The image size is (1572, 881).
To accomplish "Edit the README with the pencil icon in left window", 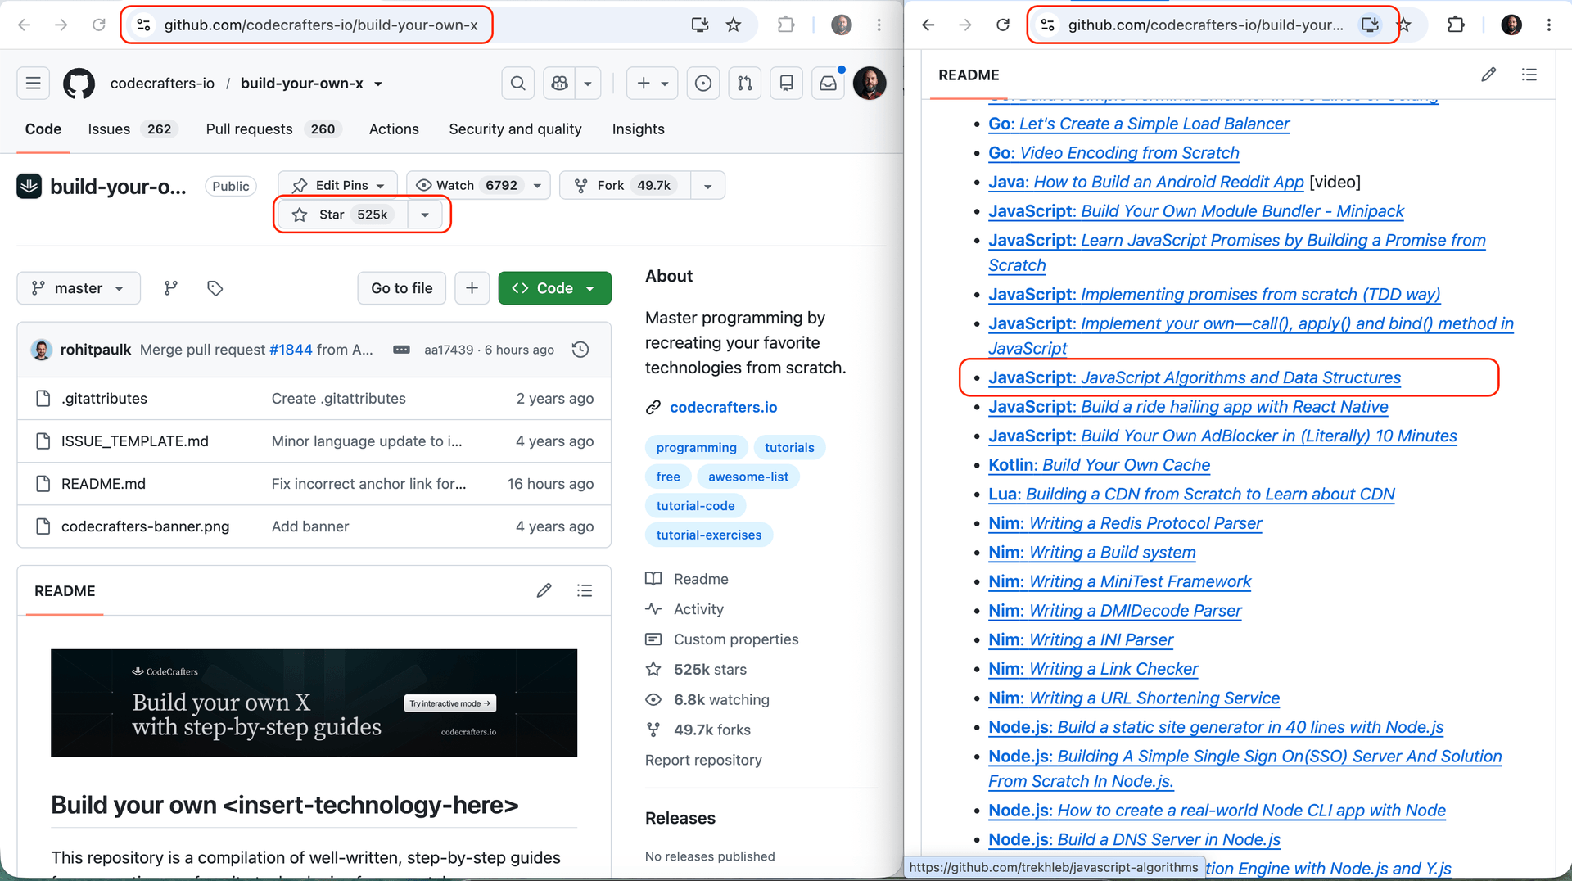I will pyautogui.click(x=544, y=590).
